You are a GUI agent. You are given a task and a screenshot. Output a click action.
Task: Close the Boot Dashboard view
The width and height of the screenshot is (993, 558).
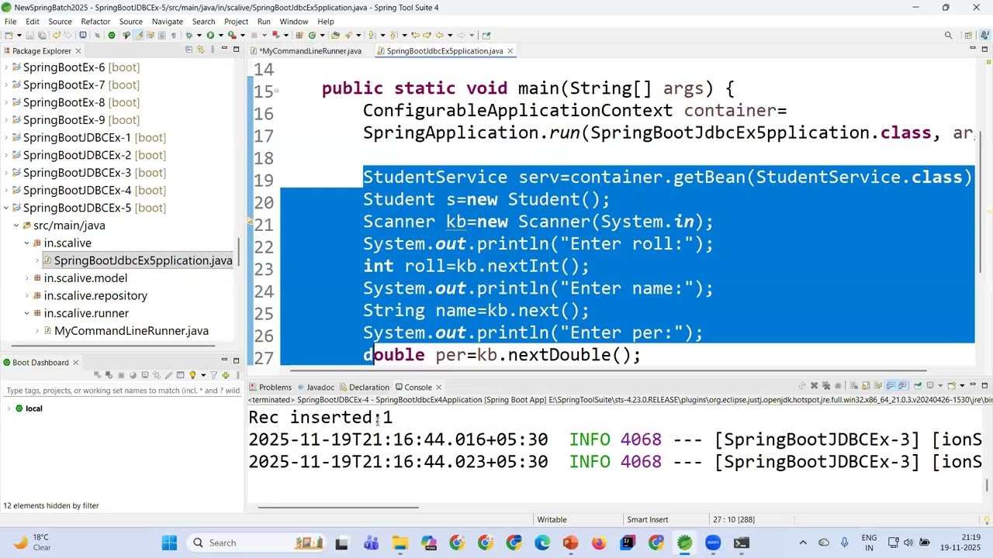point(75,362)
